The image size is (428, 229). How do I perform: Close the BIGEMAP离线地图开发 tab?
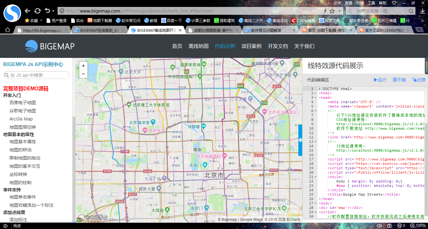(180, 31)
